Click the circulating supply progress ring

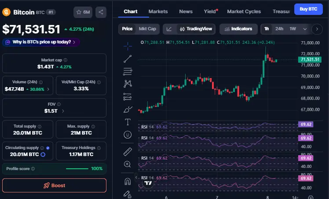pyautogui.click(x=43, y=154)
